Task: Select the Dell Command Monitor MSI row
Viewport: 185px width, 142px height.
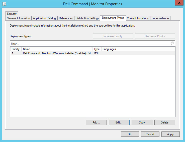Action: (57, 53)
